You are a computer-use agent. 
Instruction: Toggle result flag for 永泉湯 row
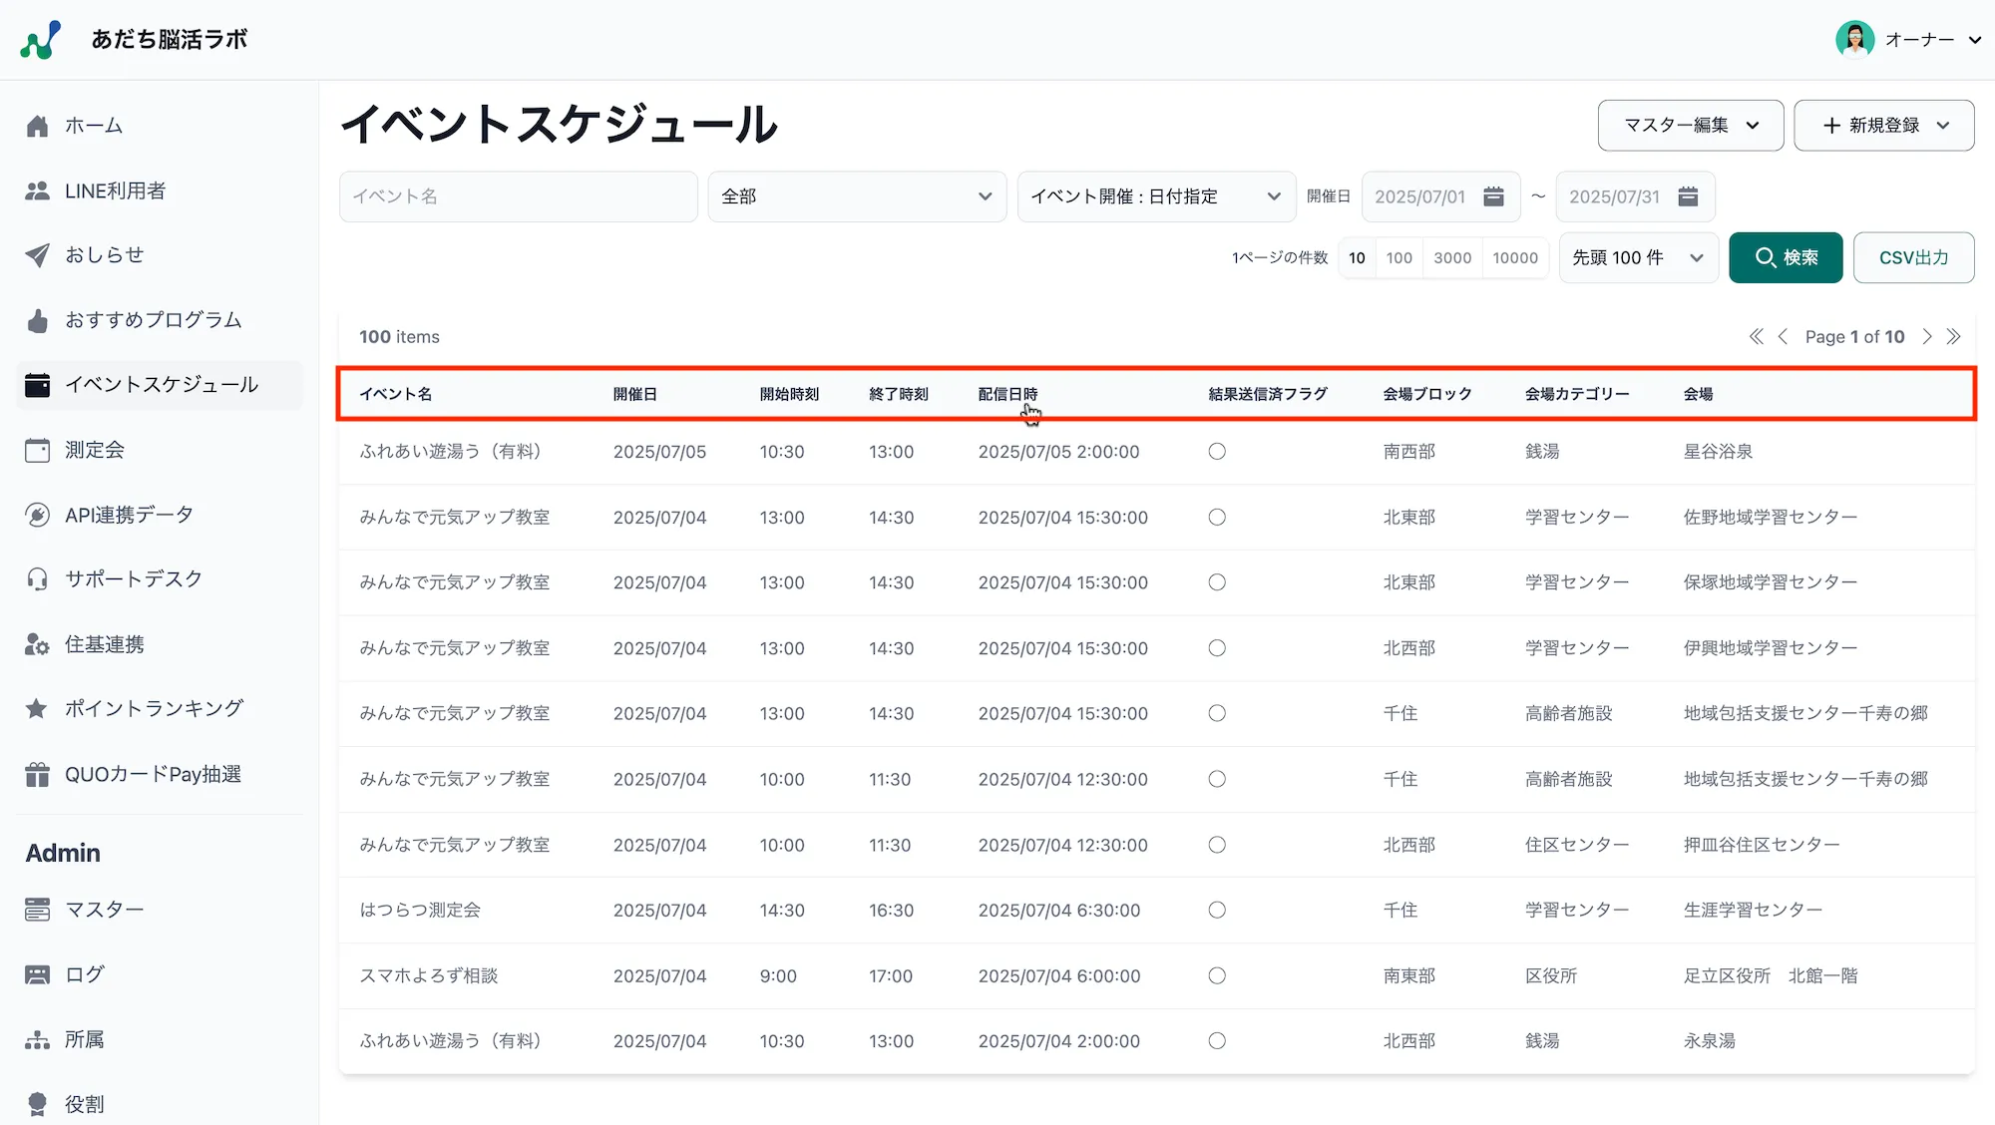pos(1217,1041)
